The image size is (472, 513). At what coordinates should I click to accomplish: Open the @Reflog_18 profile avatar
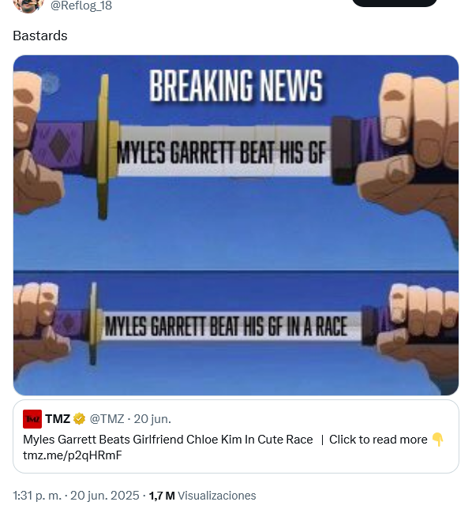(x=28, y=6)
